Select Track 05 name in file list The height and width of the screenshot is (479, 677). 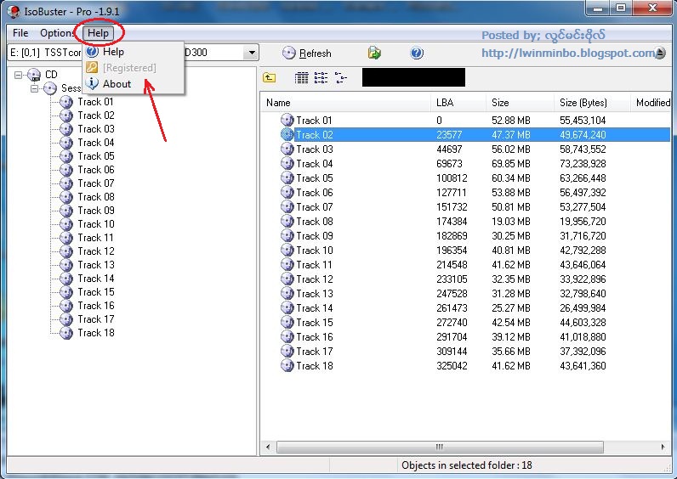[315, 178]
